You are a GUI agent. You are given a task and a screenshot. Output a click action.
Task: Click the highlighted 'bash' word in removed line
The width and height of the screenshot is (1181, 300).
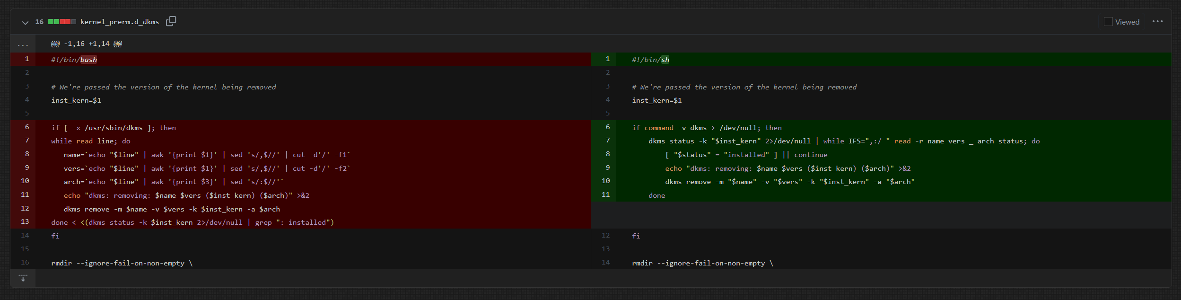pos(88,60)
